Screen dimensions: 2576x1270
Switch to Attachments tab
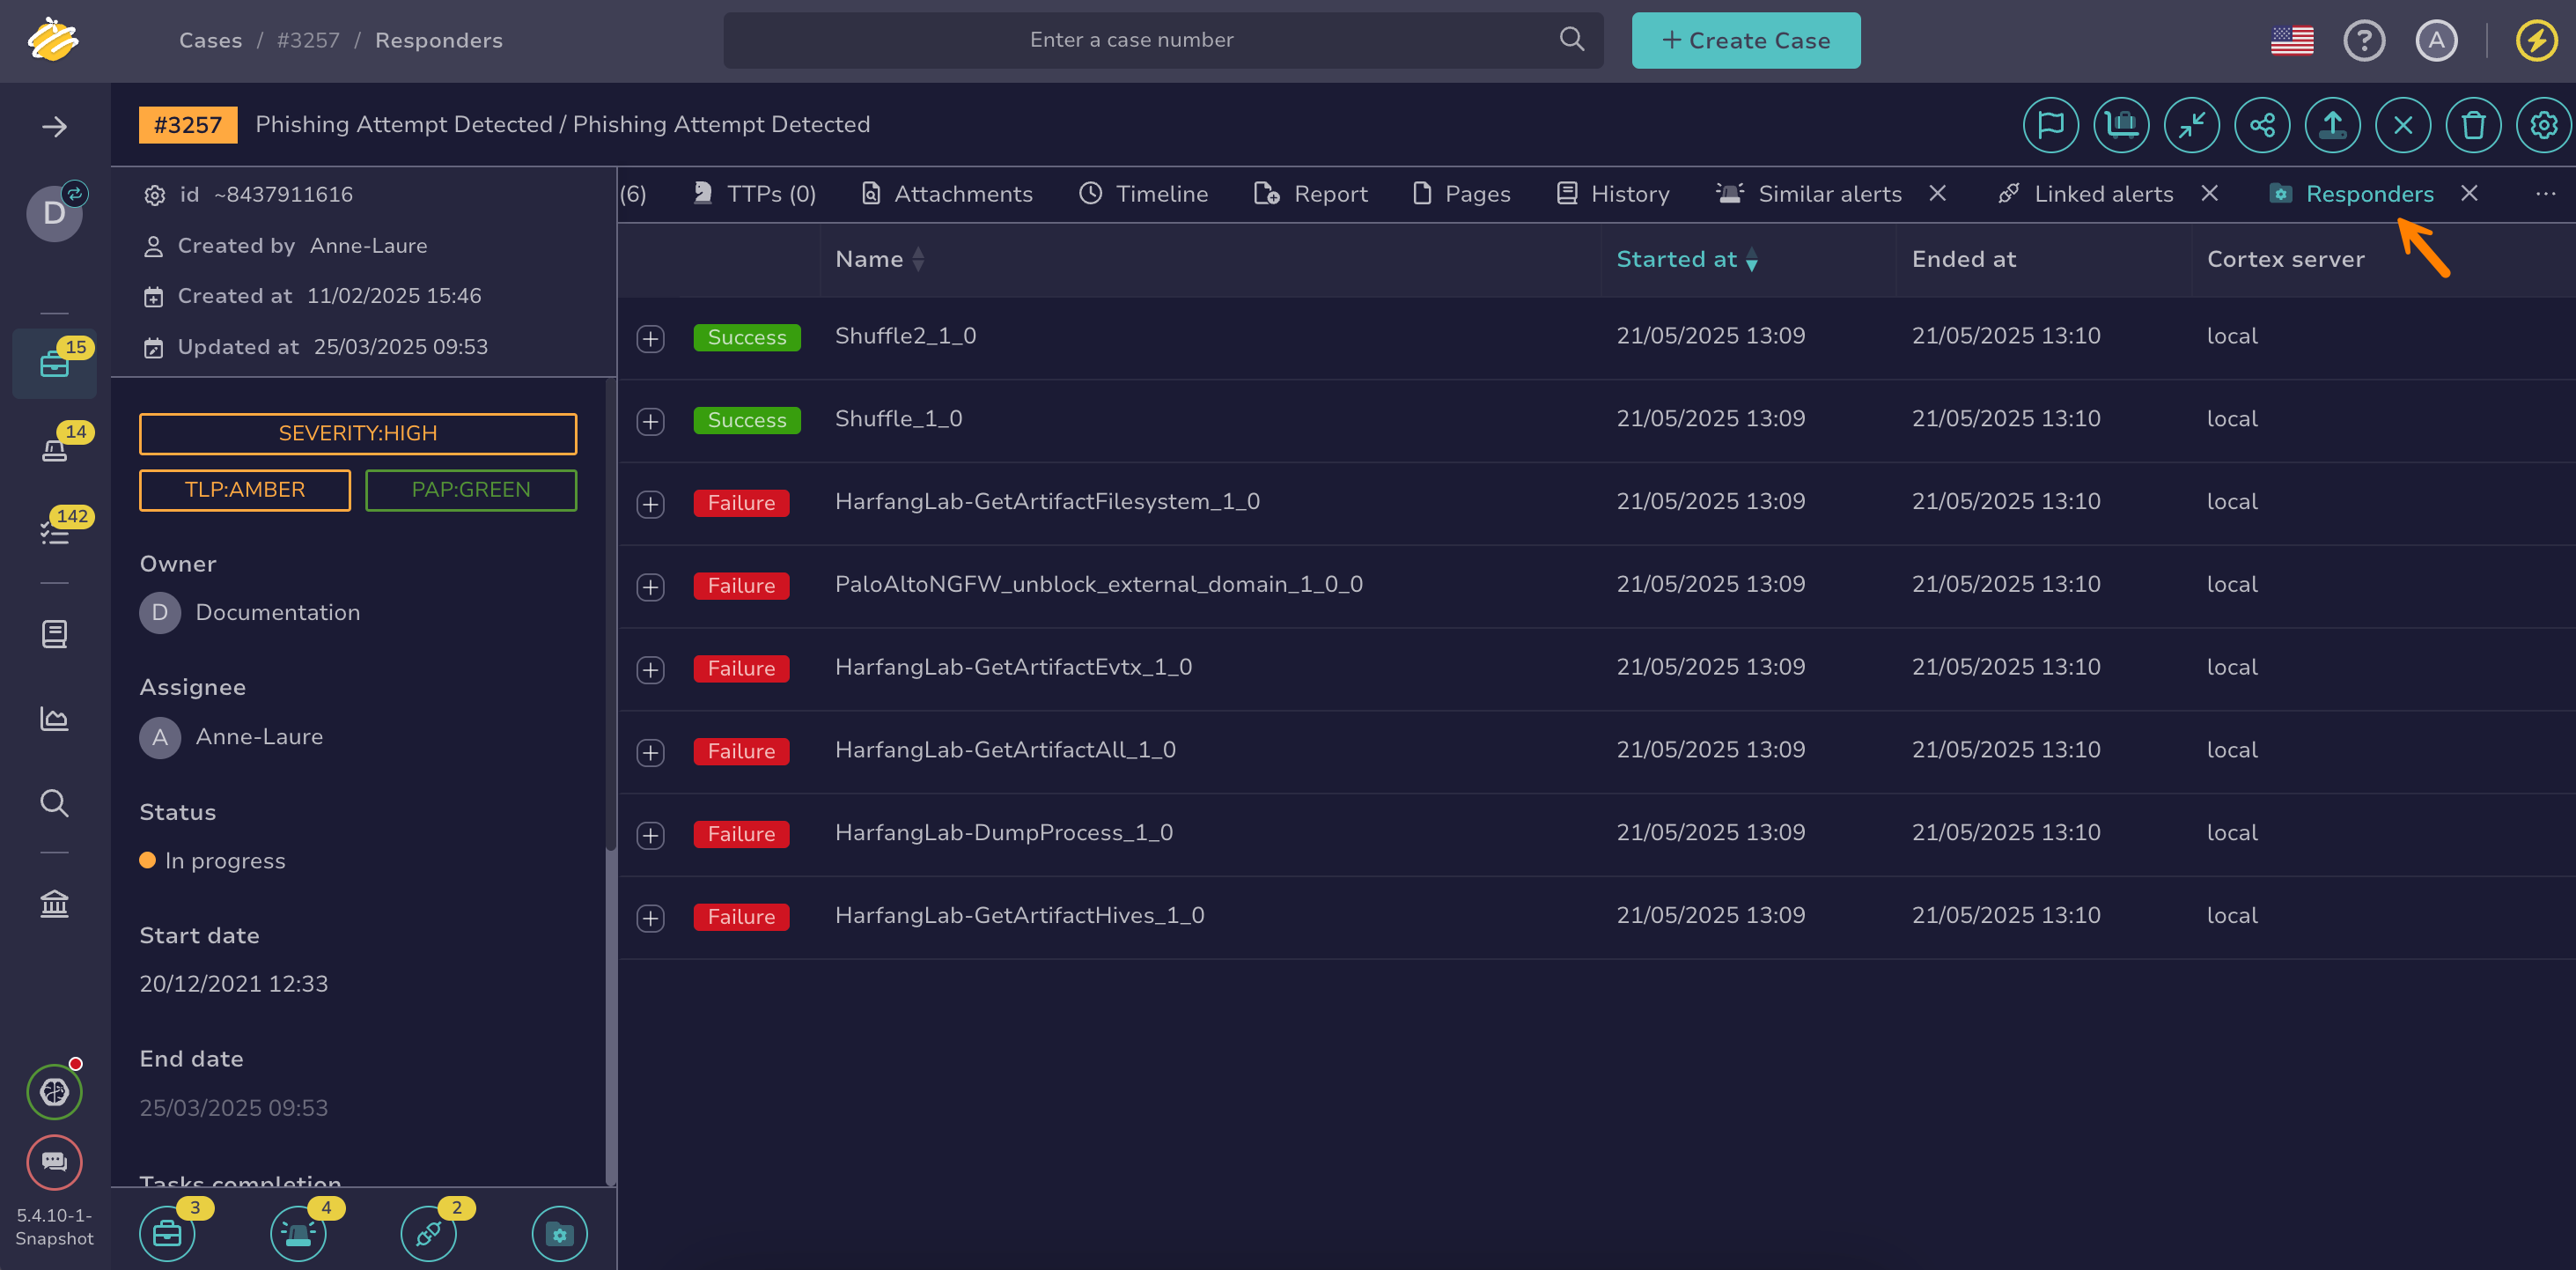pyautogui.click(x=947, y=194)
